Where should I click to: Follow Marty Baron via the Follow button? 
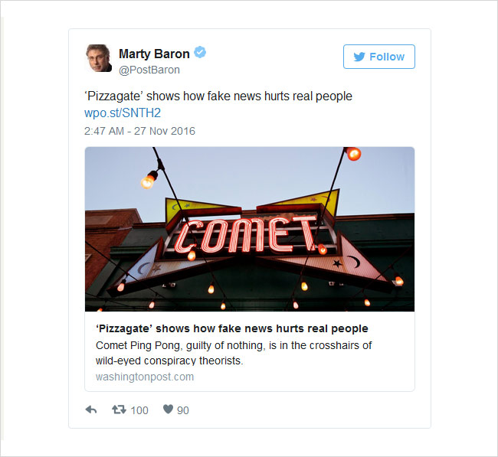379,57
